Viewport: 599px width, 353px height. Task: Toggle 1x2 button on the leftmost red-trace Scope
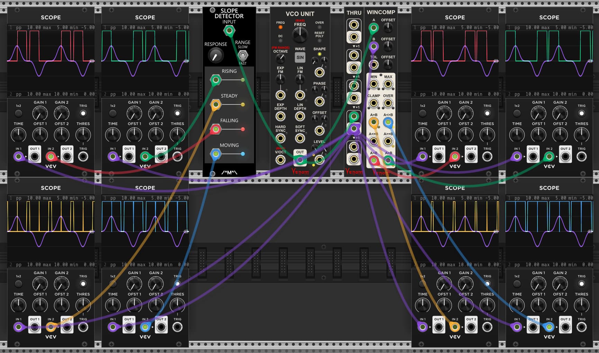click(18, 113)
